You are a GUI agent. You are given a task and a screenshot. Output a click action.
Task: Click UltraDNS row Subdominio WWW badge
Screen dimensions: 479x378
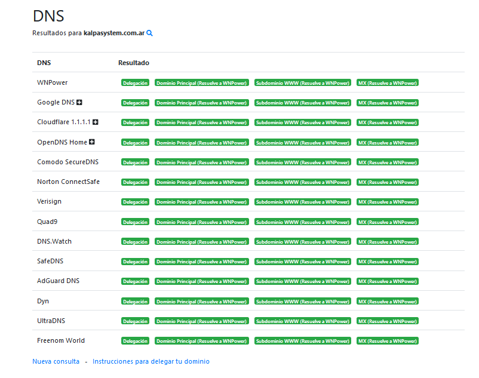tap(303, 321)
